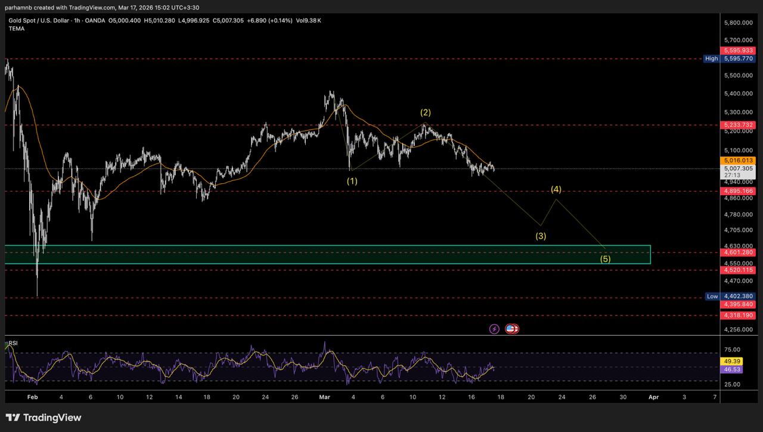
Task: Click the Mar date on time axis
Action: point(325,397)
